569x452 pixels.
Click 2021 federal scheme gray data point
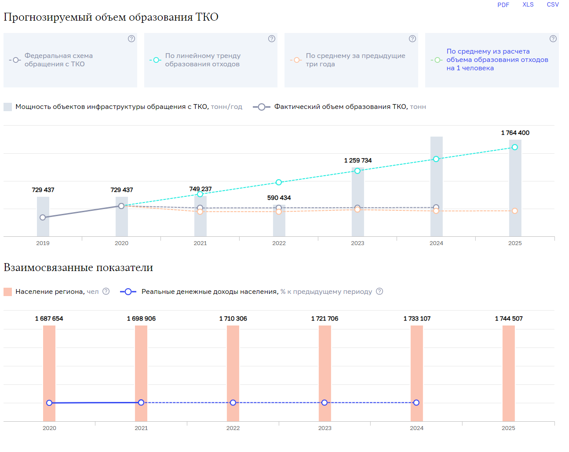[200, 208]
